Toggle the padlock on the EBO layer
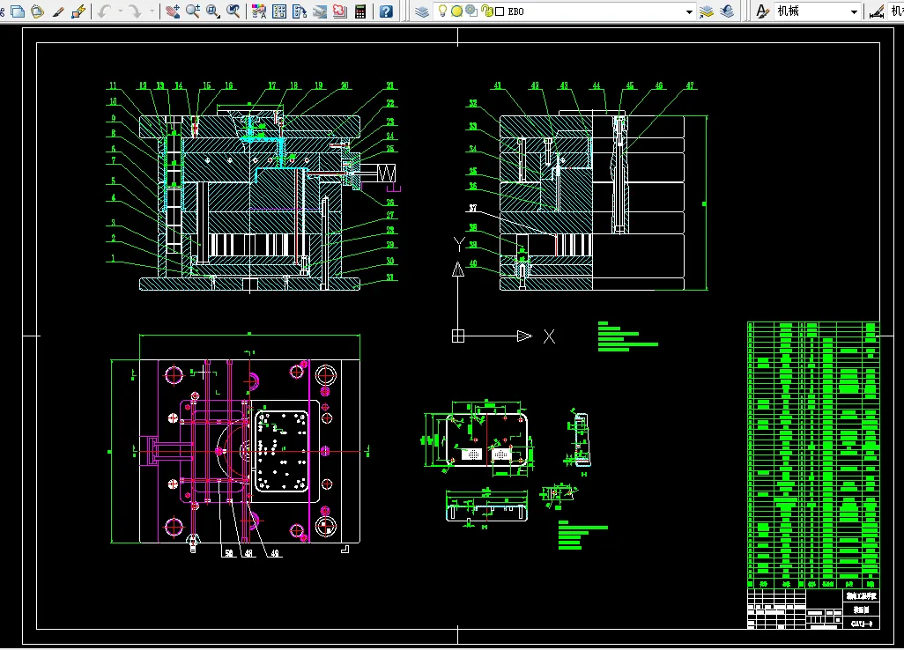Viewport: 904px width, 650px height. point(488,11)
